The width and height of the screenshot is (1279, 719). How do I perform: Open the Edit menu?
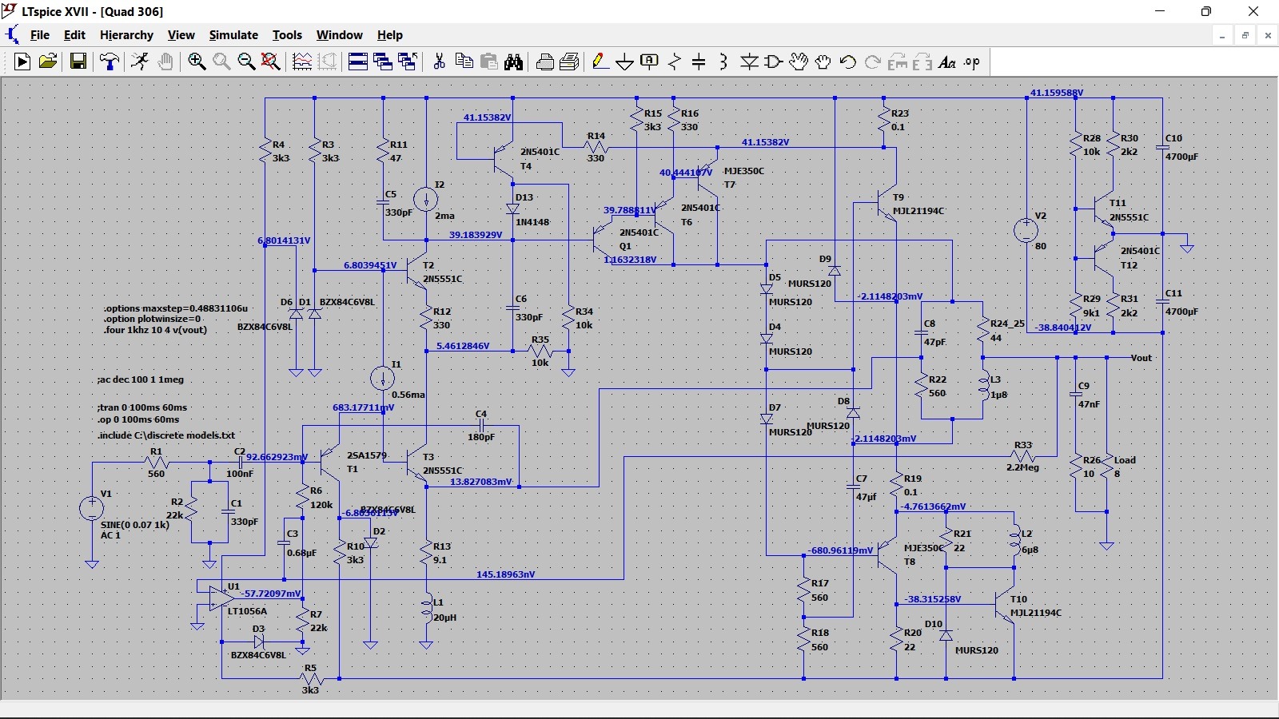point(74,35)
